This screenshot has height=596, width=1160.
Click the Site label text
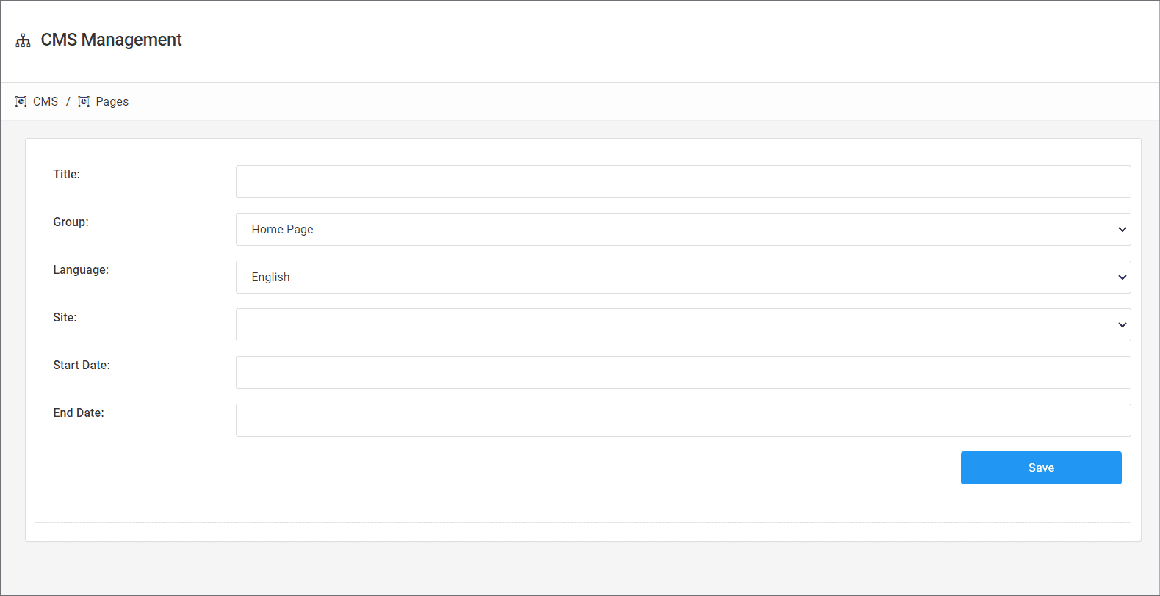65,317
